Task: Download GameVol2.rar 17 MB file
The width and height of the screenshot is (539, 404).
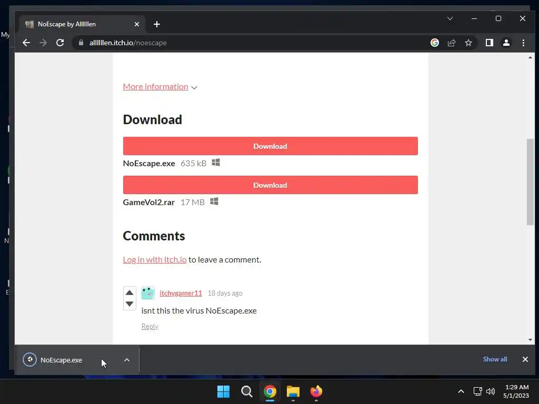Action: click(x=270, y=185)
